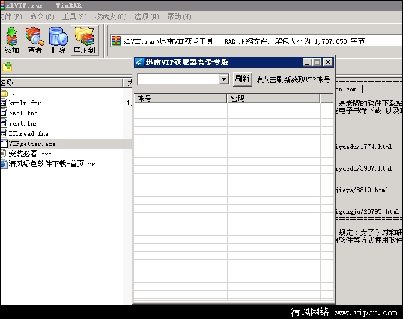The width and height of the screenshot is (403, 319).
Task: Sort by the 帐号 column header
Action: point(180,98)
